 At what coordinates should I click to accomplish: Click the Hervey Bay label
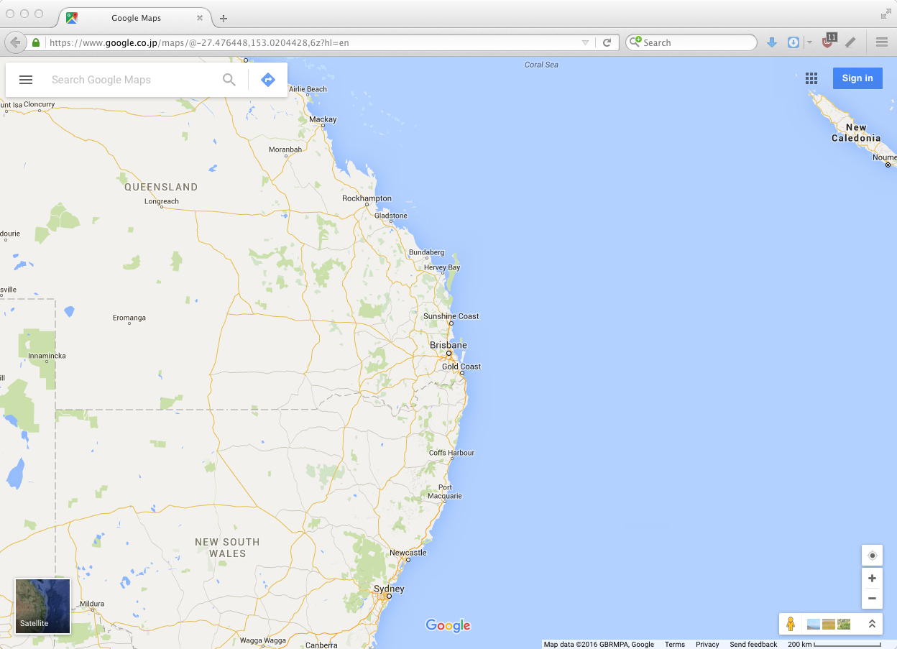tap(442, 267)
